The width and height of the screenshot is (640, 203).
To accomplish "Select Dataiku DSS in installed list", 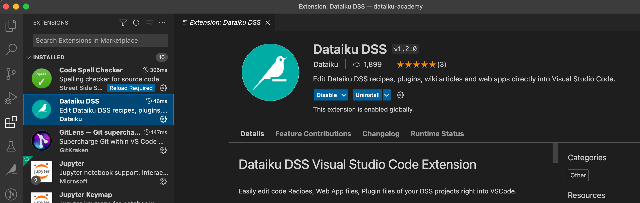I will pos(98,110).
